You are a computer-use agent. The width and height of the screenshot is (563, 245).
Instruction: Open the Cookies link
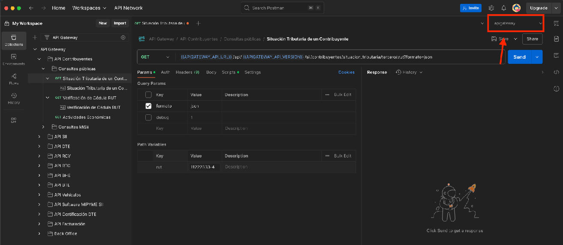click(x=346, y=72)
